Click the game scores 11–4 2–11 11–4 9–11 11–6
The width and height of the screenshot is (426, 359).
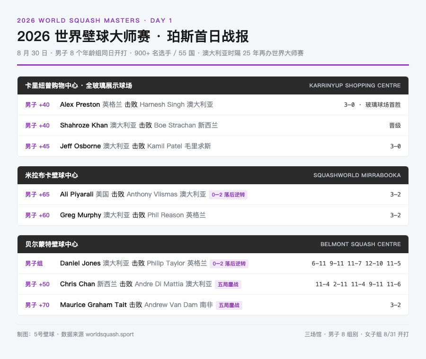pyautogui.click(x=358, y=284)
